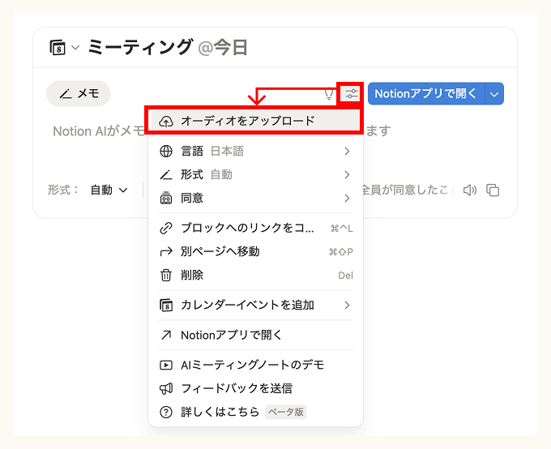Click the move arrow icon

click(x=166, y=252)
